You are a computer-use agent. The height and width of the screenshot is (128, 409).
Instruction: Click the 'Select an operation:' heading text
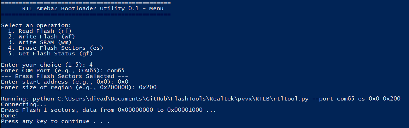coord(36,25)
